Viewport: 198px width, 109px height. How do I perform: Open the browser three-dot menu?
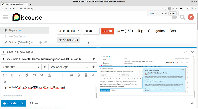pyautogui.click(x=196, y=9)
